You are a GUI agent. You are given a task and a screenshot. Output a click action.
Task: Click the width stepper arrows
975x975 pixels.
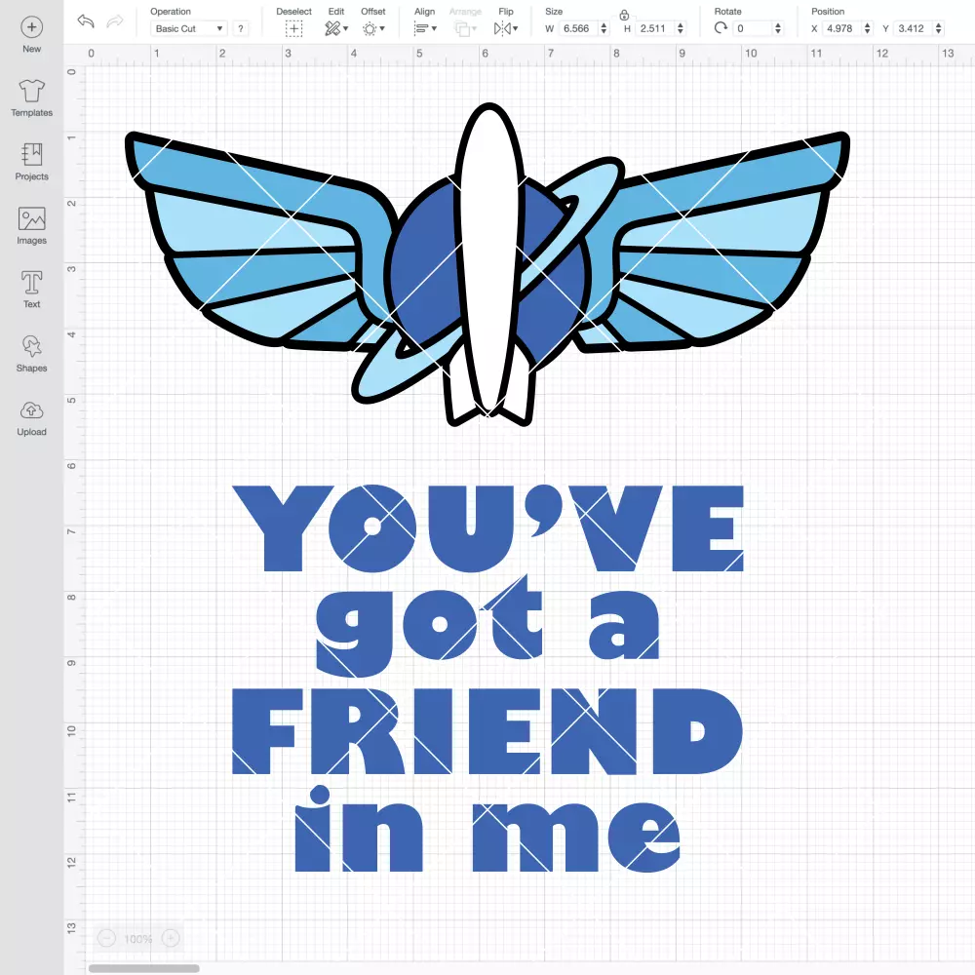(604, 28)
